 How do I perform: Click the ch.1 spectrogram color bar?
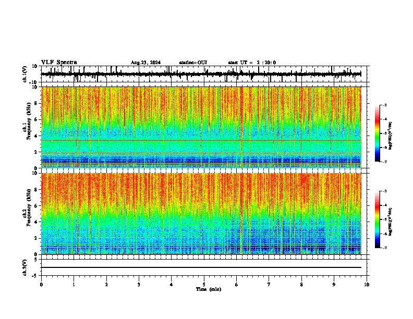click(377, 133)
